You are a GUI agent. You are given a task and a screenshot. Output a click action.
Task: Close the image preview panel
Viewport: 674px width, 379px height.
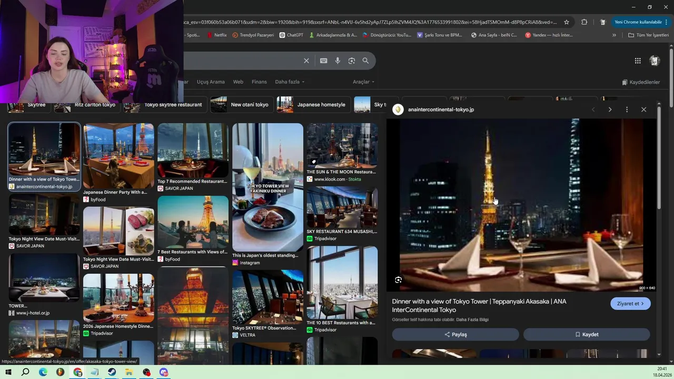pos(643,109)
